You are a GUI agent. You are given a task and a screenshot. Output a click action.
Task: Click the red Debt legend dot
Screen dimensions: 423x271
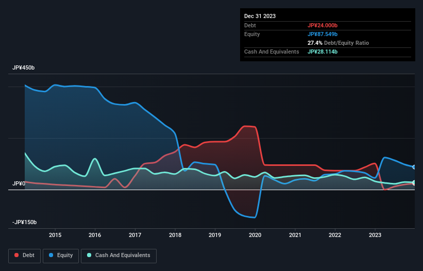point(16,255)
